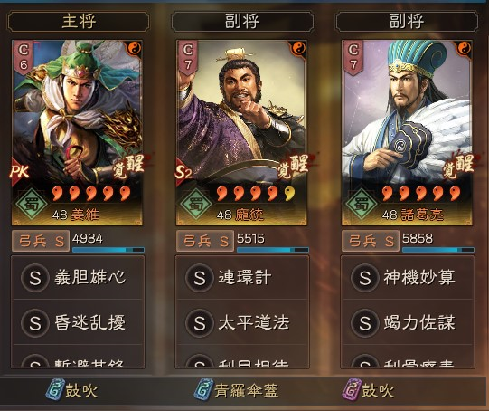Screen dimensions: 489x411
Task: Open 龐統's general card portrait
Action: tap(241, 132)
